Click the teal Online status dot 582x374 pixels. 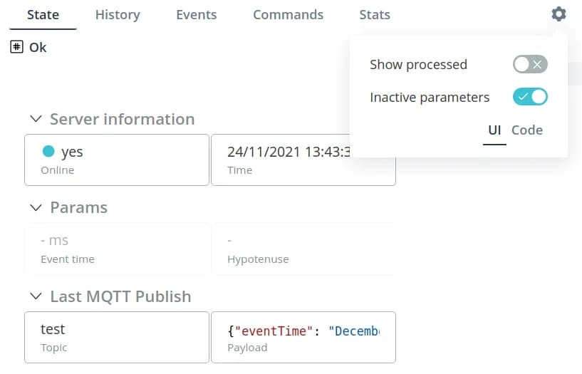[48, 151]
